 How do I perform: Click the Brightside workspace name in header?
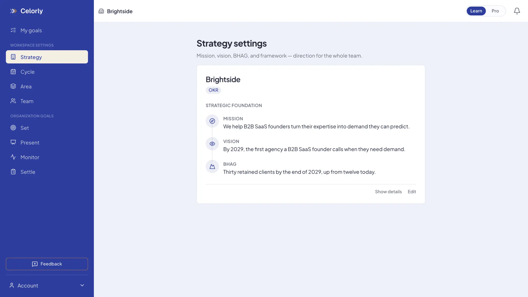120,11
